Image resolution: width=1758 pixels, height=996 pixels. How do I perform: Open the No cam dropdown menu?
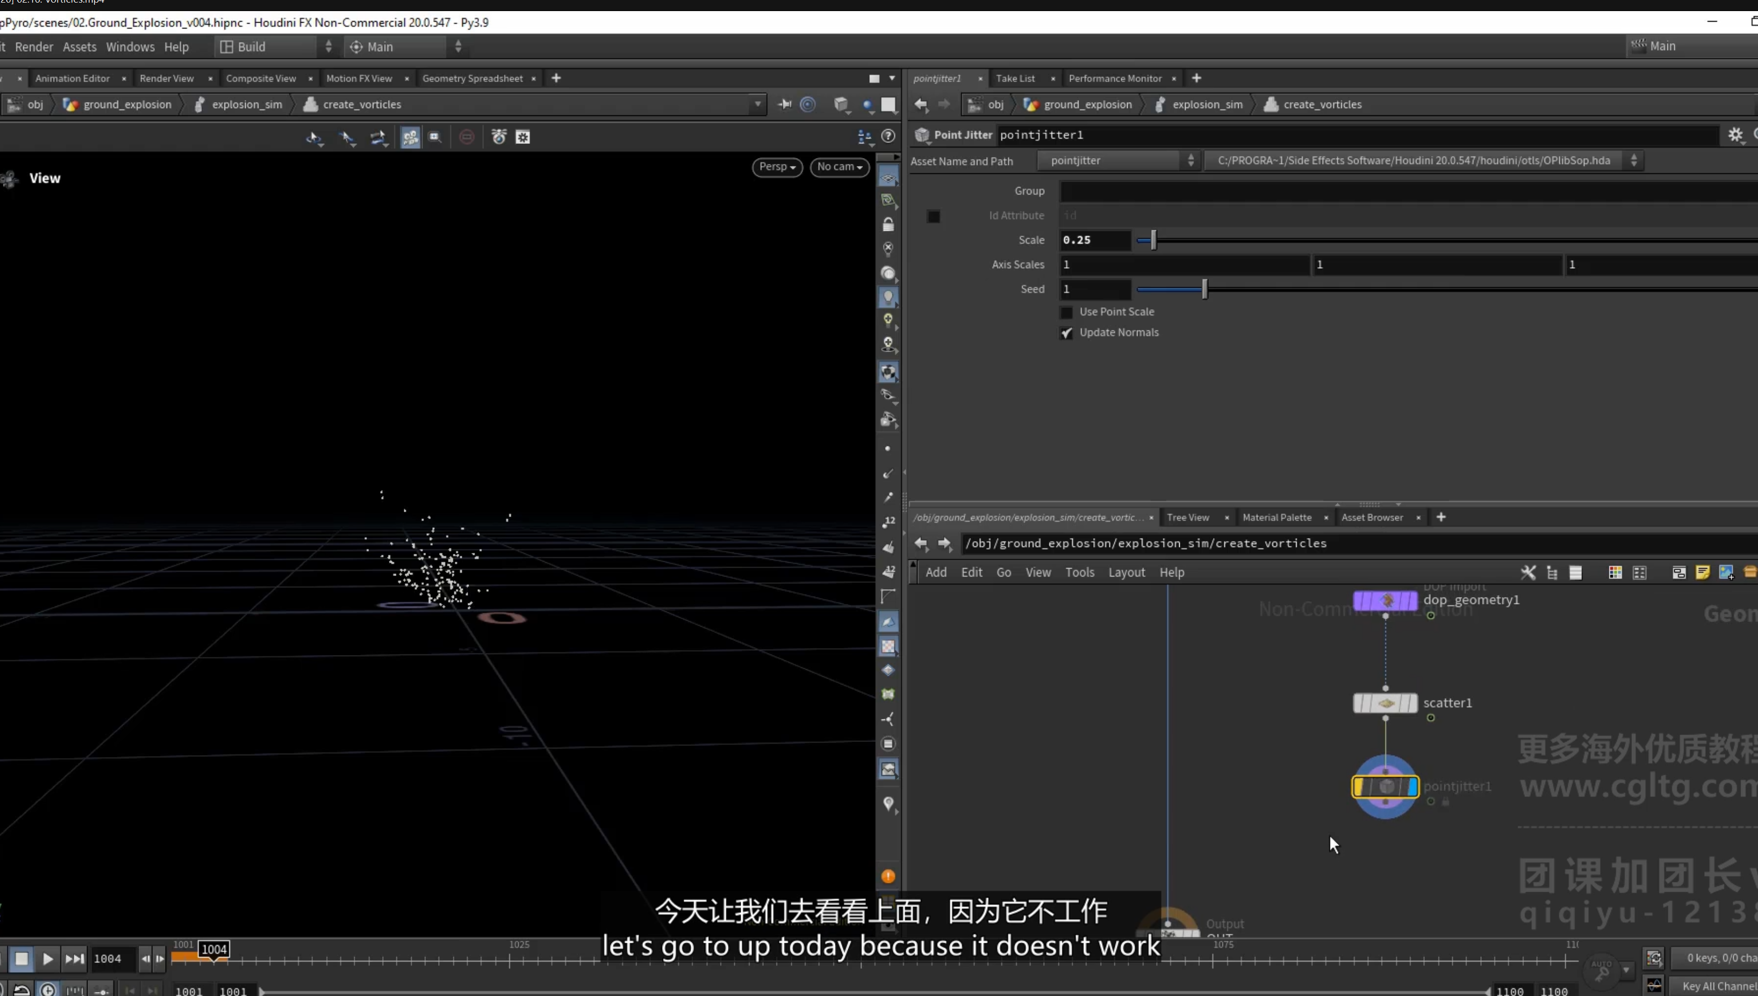tap(839, 167)
